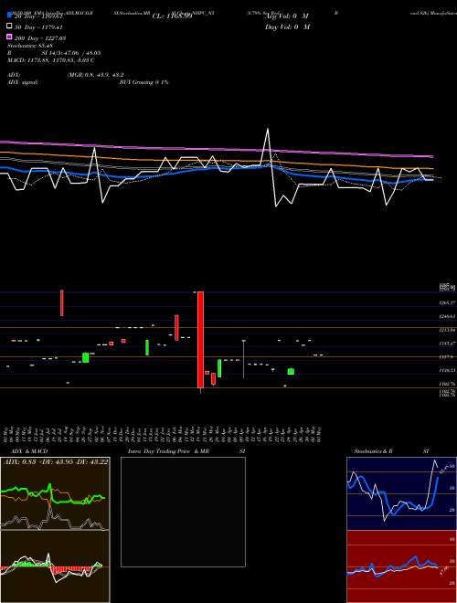Click the magenta 200-day moving average line
Image resolution: width=457 pixels, height=603 pixels.
pos(216,149)
